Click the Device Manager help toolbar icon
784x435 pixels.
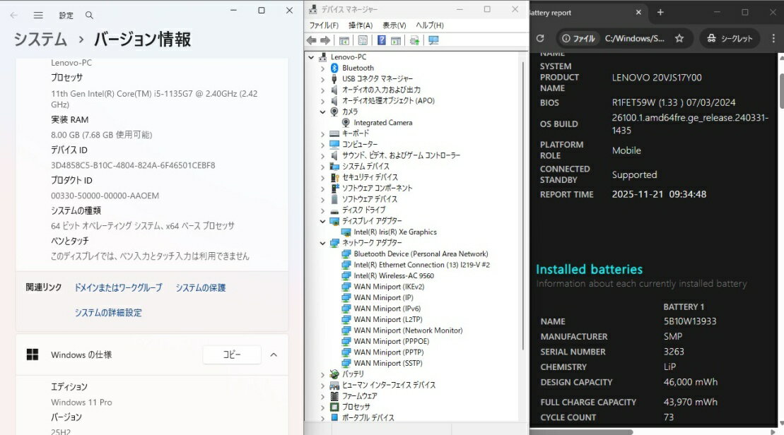382,40
